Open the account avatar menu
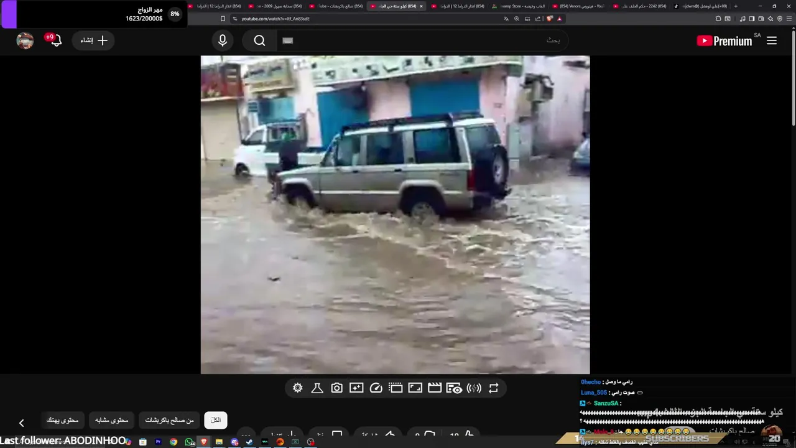This screenshot has width=796, height=448. [25, 40]
